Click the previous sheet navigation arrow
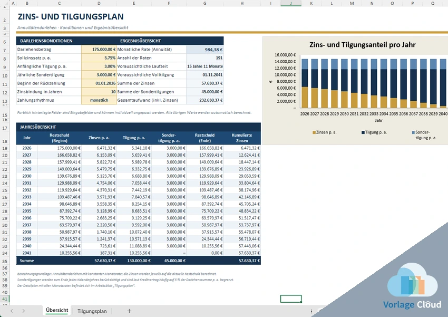448x317 pixels. point(12,311)
